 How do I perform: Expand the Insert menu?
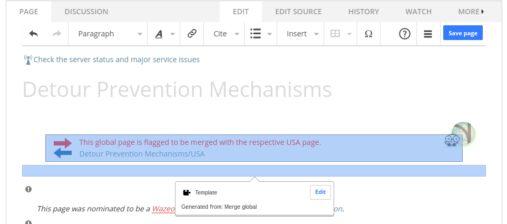(301, 34)
